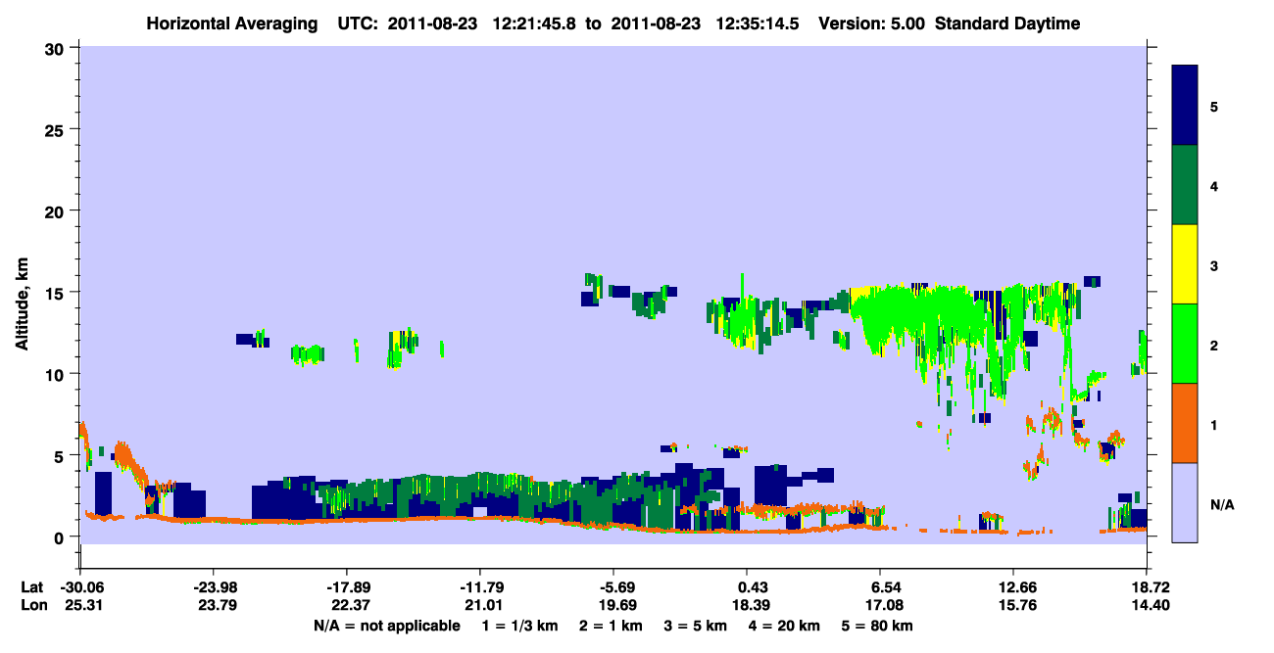Click the orange colorbar segment labeled 1
Screen dimensions: 1274x653
[1185, 423]
